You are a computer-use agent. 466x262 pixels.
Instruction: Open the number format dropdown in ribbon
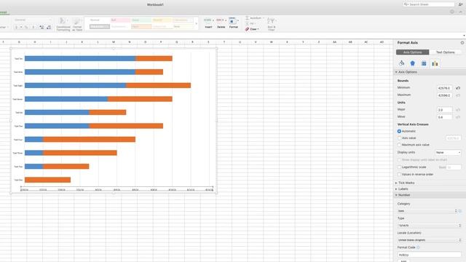[32, 20]
